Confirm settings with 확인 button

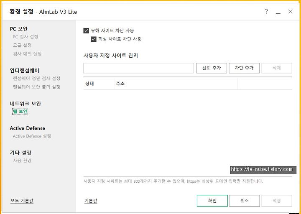tap(212, 201)
